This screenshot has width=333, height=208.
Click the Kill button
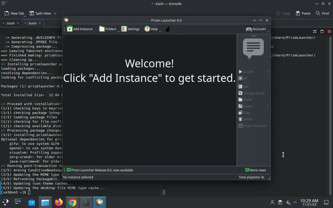pyautogui.click(x=243, y=78)
